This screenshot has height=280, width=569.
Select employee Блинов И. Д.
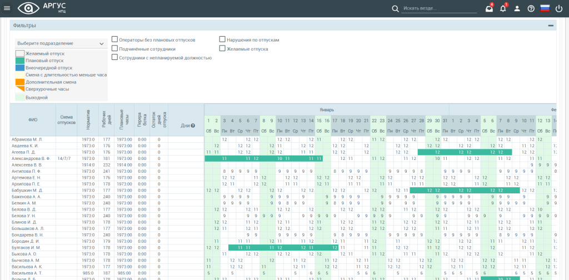click(x=24, y=222)
